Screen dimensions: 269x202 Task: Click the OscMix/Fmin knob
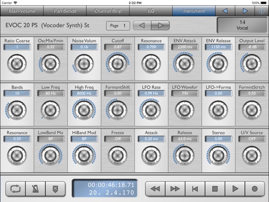pos(51,64)
